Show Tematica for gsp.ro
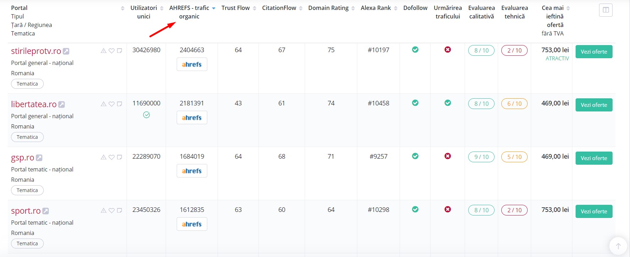Screen dimensions: 630x257 [27, 190]
